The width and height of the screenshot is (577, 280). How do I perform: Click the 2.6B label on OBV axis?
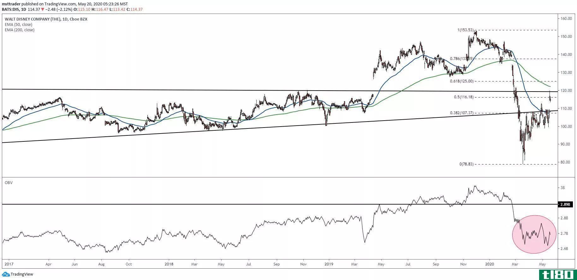tap(564, 249)
